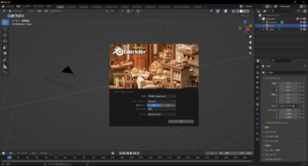Click the zoom magnifier icon in the viewport
The height and width of the screenshot is (166, 308).
coord(250,37)
